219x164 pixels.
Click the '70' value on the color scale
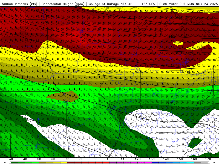pos(67,159)
